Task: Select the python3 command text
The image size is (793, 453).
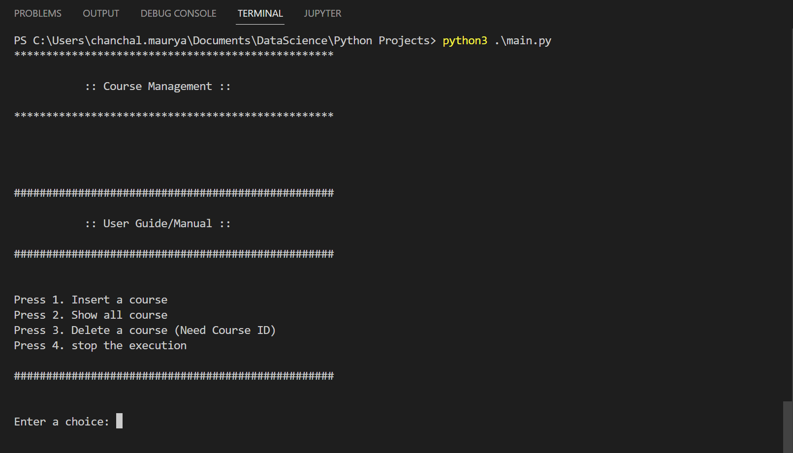Action: tap(464, 40)
